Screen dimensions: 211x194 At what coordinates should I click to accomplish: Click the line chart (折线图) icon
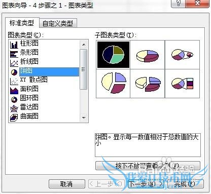(14, 63)
